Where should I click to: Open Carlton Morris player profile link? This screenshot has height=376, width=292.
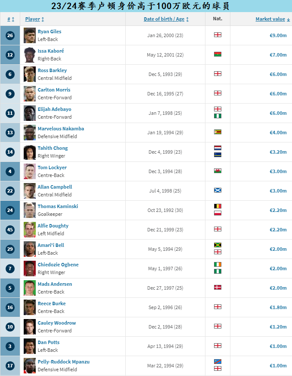54,90
